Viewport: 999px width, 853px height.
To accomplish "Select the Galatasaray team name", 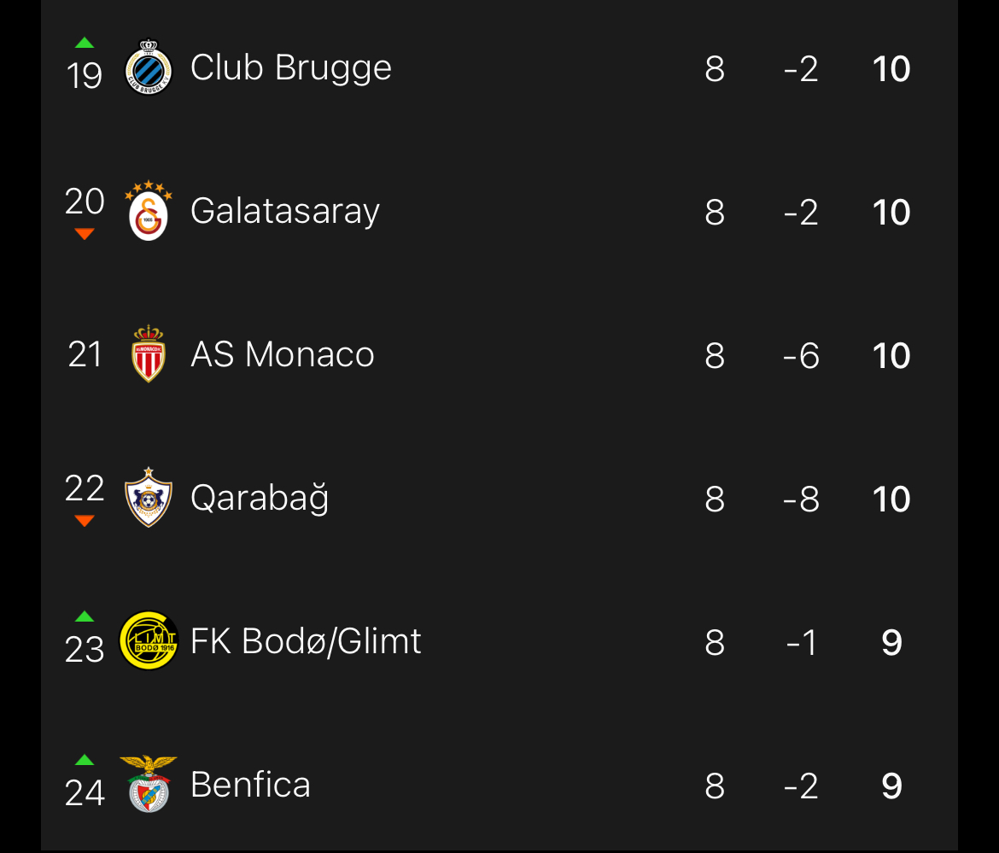I will [284, 212].
